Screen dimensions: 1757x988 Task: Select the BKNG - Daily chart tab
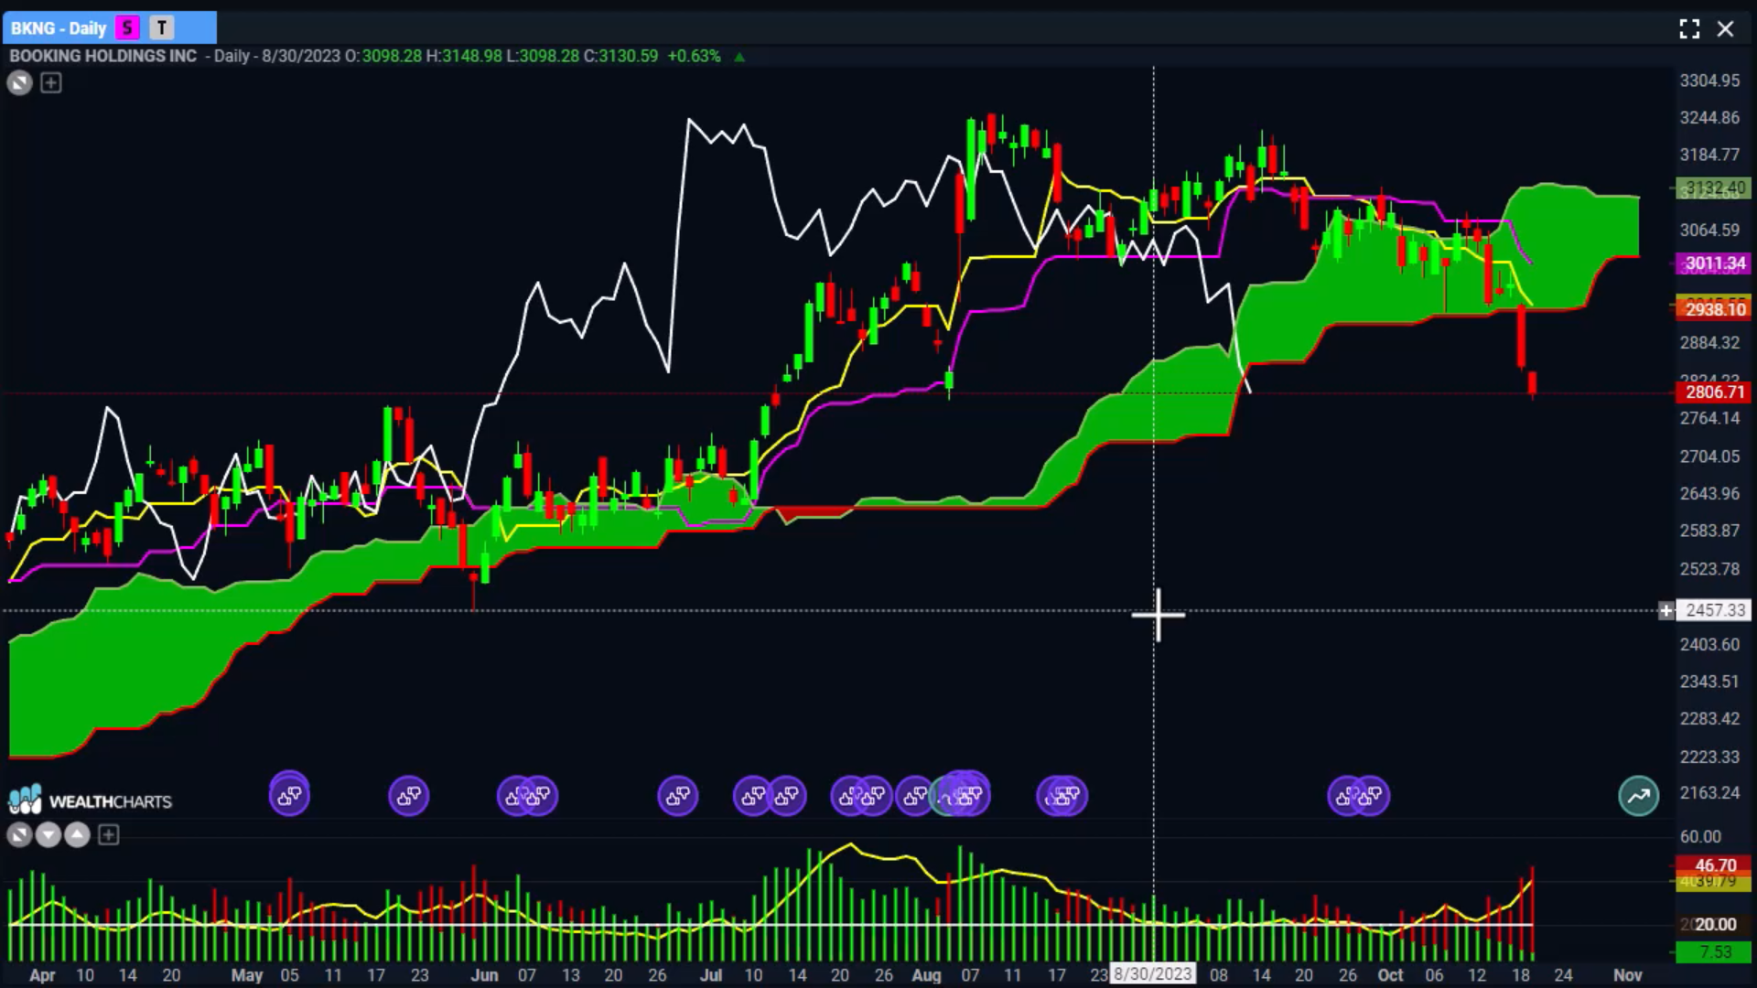[x=109, y=27]
